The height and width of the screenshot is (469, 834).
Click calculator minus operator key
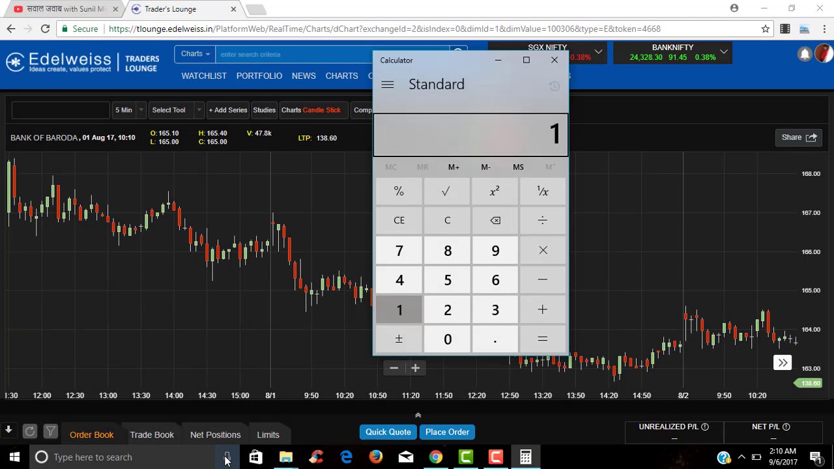point(543,279)
